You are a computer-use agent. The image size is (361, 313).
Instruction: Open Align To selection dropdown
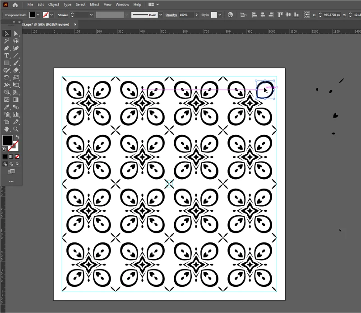click(243, 15)
